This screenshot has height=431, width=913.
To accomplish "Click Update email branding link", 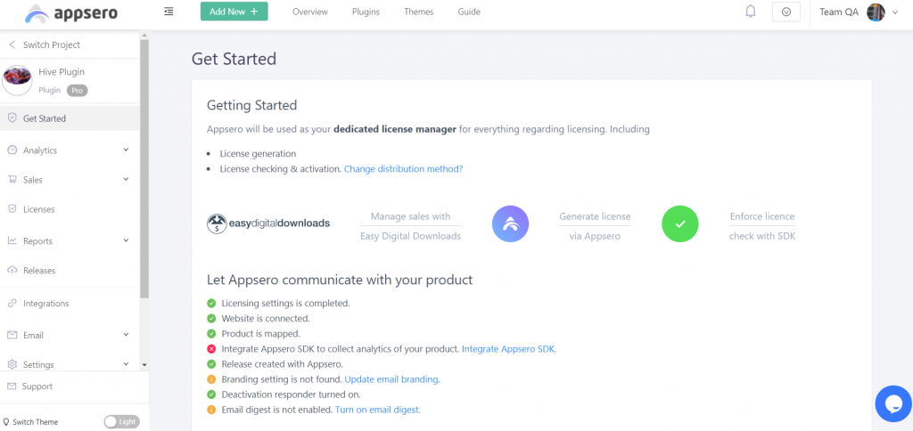I will [392, 379].
